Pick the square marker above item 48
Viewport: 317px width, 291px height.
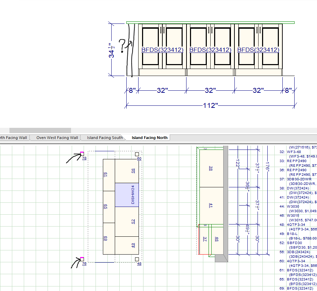[137, 259]
